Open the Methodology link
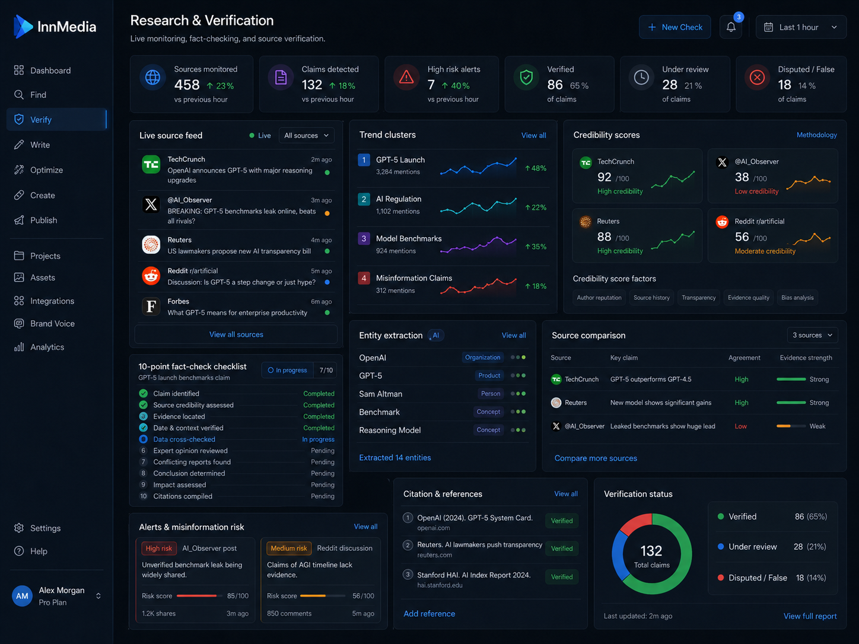The height and width of the screenshot is (644, 859). click(816, 135)
